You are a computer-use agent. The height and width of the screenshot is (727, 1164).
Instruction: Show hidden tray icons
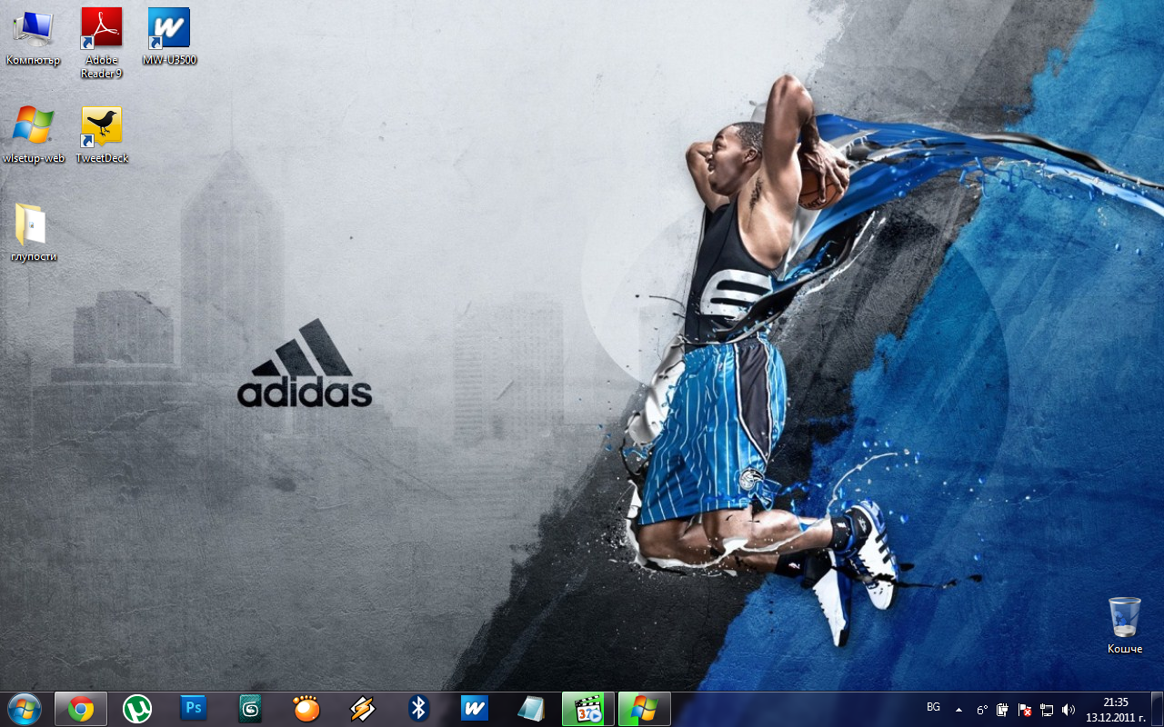(958, 709)
